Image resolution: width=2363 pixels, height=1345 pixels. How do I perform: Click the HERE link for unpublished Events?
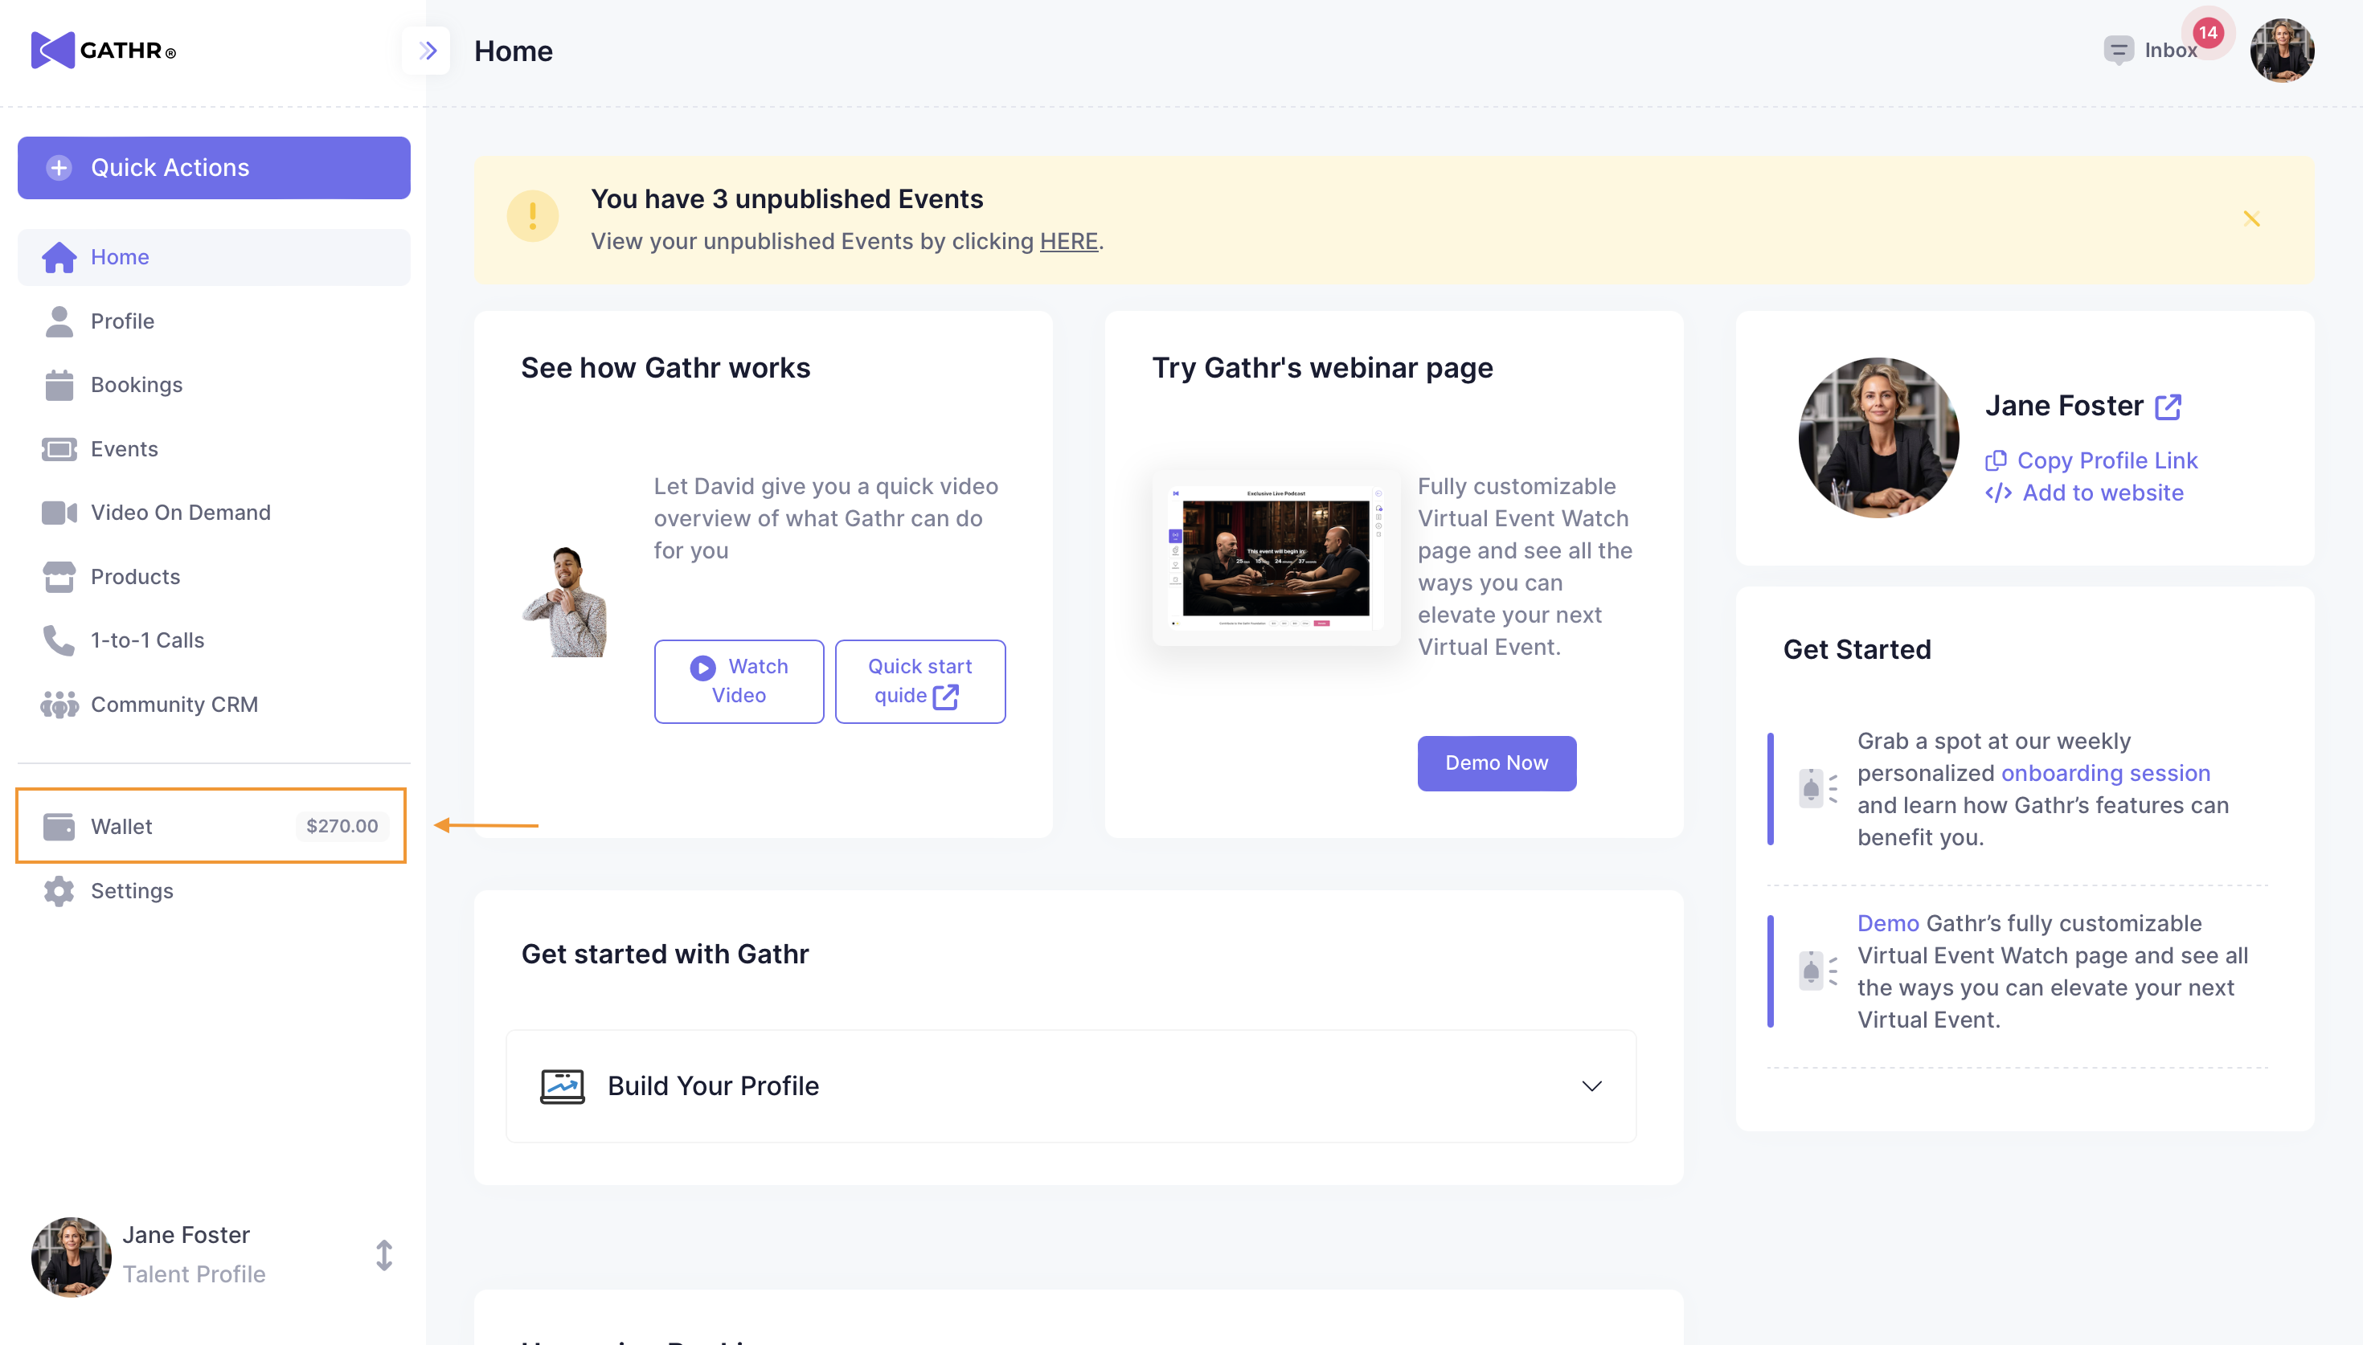(1068, 241)
